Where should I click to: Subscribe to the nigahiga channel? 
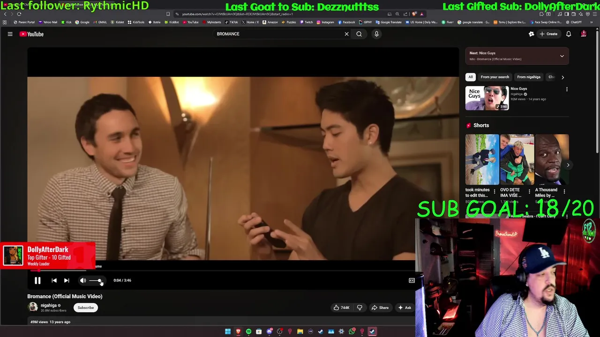coord(86,308)
